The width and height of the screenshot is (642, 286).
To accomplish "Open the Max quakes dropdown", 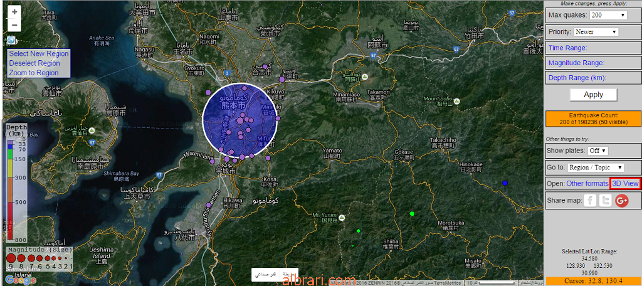I will point(608,15).
